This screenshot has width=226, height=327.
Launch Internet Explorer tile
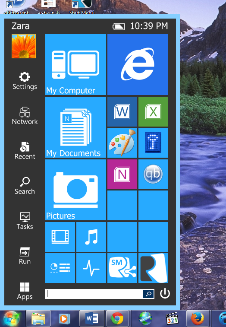pos(138,65)
